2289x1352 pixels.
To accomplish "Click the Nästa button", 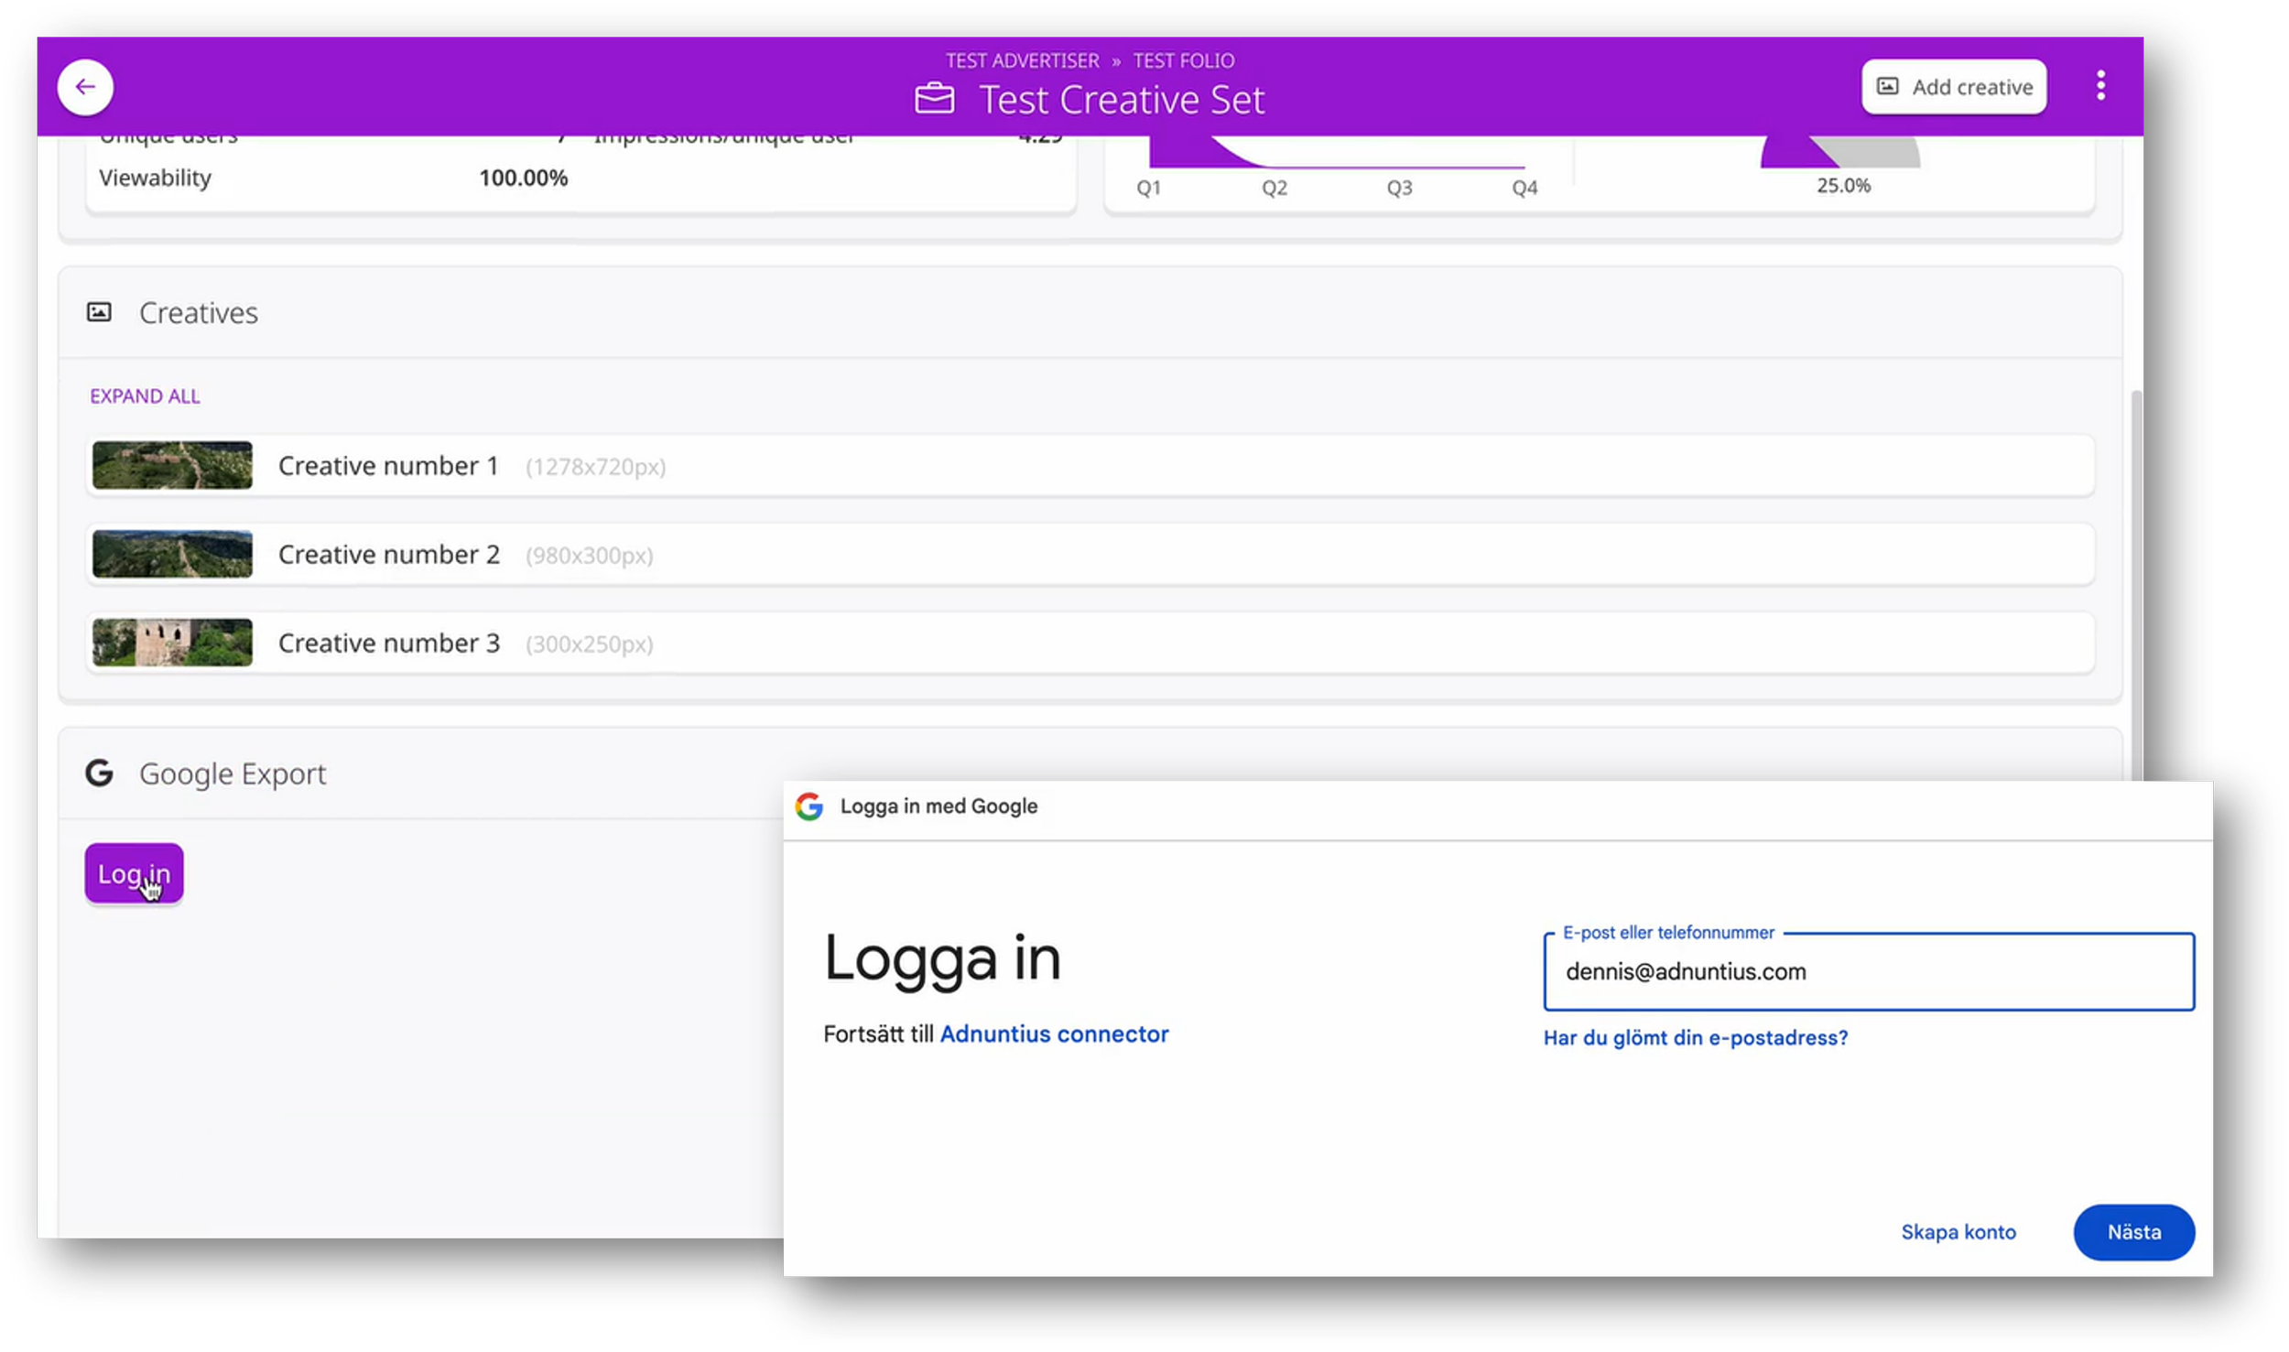I will pos(2133,1232).
